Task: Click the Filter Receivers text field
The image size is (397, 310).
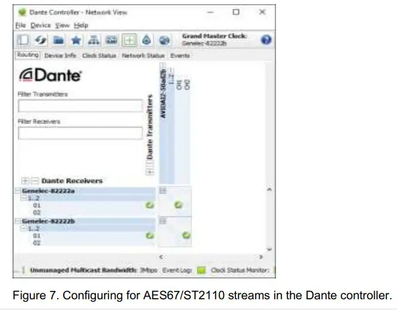Action: 80,133
